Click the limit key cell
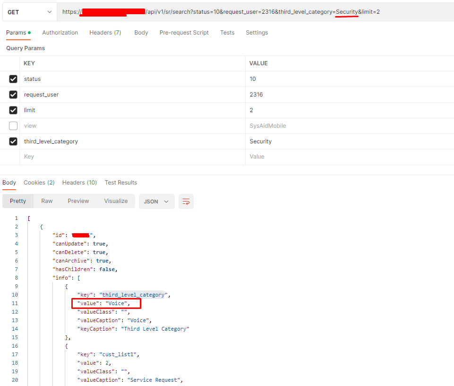 click(132, 110)
